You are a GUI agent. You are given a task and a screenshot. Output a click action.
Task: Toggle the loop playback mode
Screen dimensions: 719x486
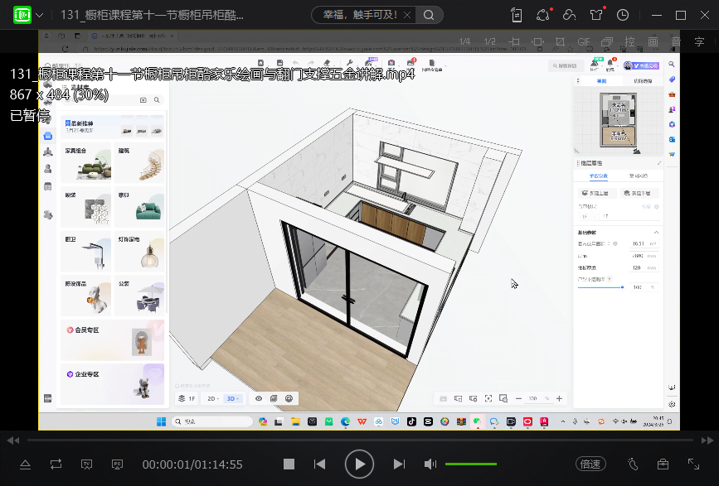click(x=56, y=464)
